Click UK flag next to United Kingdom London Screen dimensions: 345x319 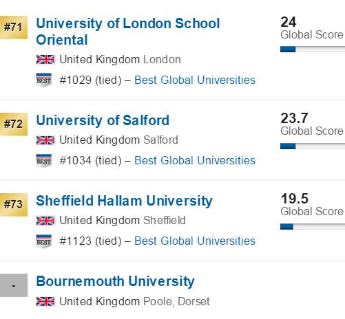coord(45,60)
